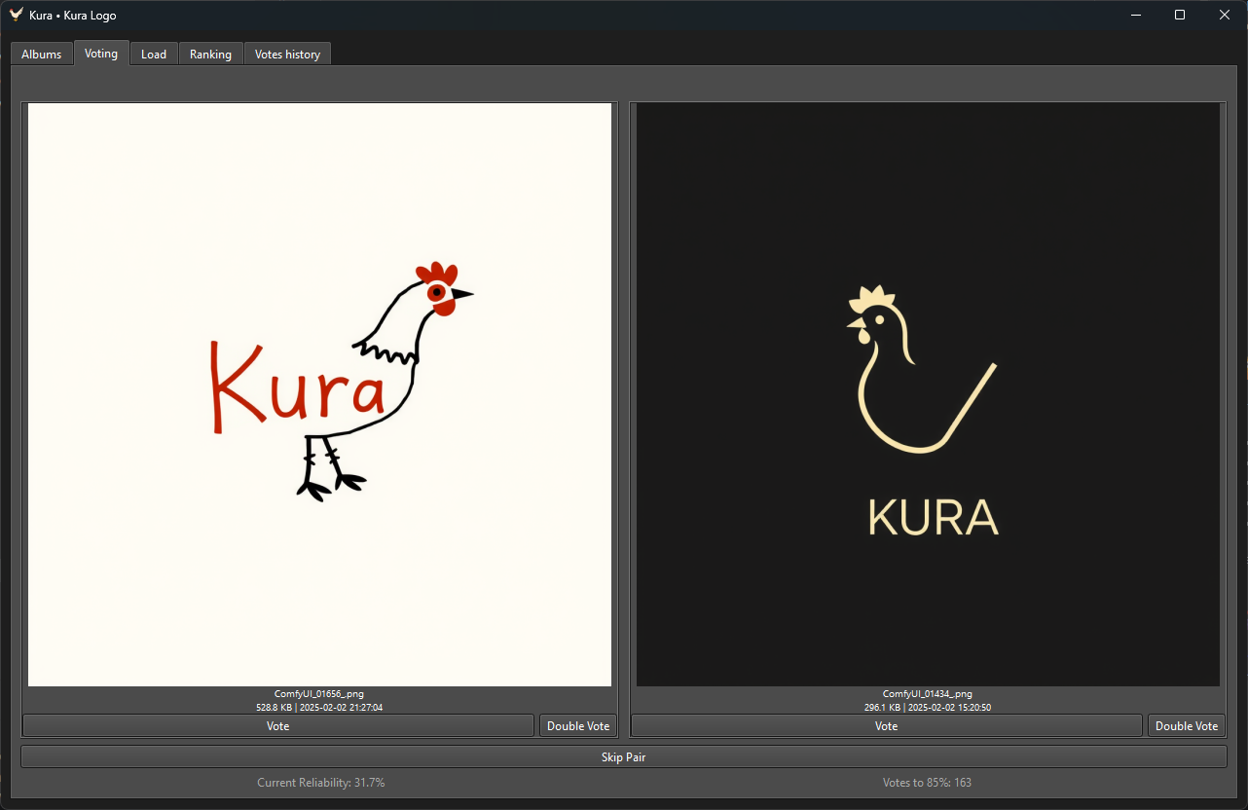This screenshot has width=1248, height=810.
Task: Maximize the Kura window
Action: [1180, 15]
